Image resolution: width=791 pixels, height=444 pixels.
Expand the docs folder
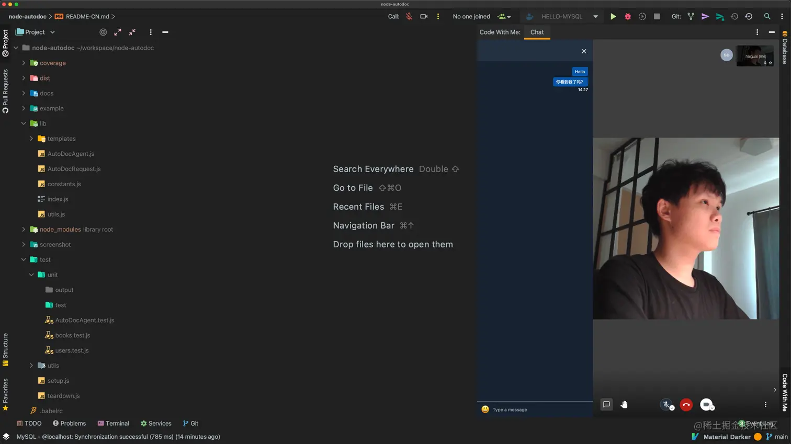point(24,93)
